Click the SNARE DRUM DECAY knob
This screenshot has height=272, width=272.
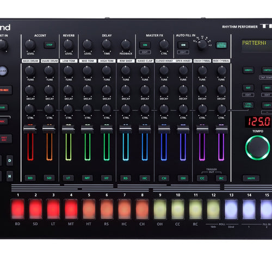point(49,90)
